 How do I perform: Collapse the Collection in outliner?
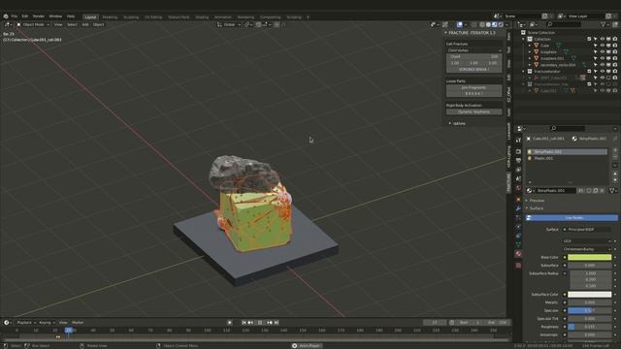(524, 39)
